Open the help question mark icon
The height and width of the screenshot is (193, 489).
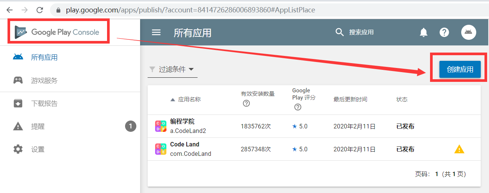pyautogui.click(x=444, y=33)
